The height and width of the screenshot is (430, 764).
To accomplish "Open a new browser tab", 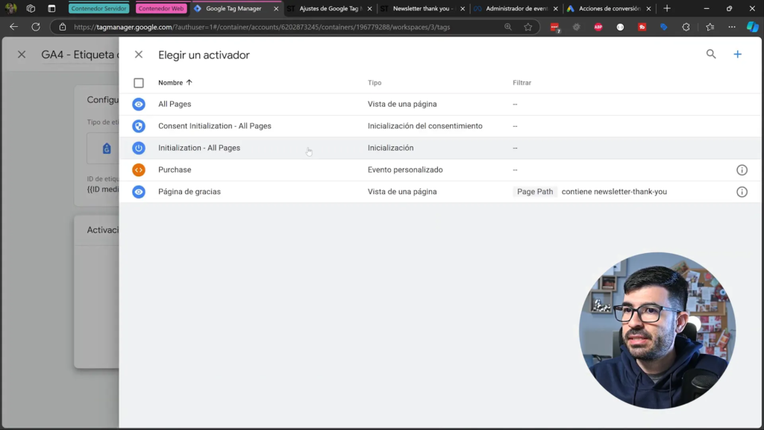I will (667, 8).
